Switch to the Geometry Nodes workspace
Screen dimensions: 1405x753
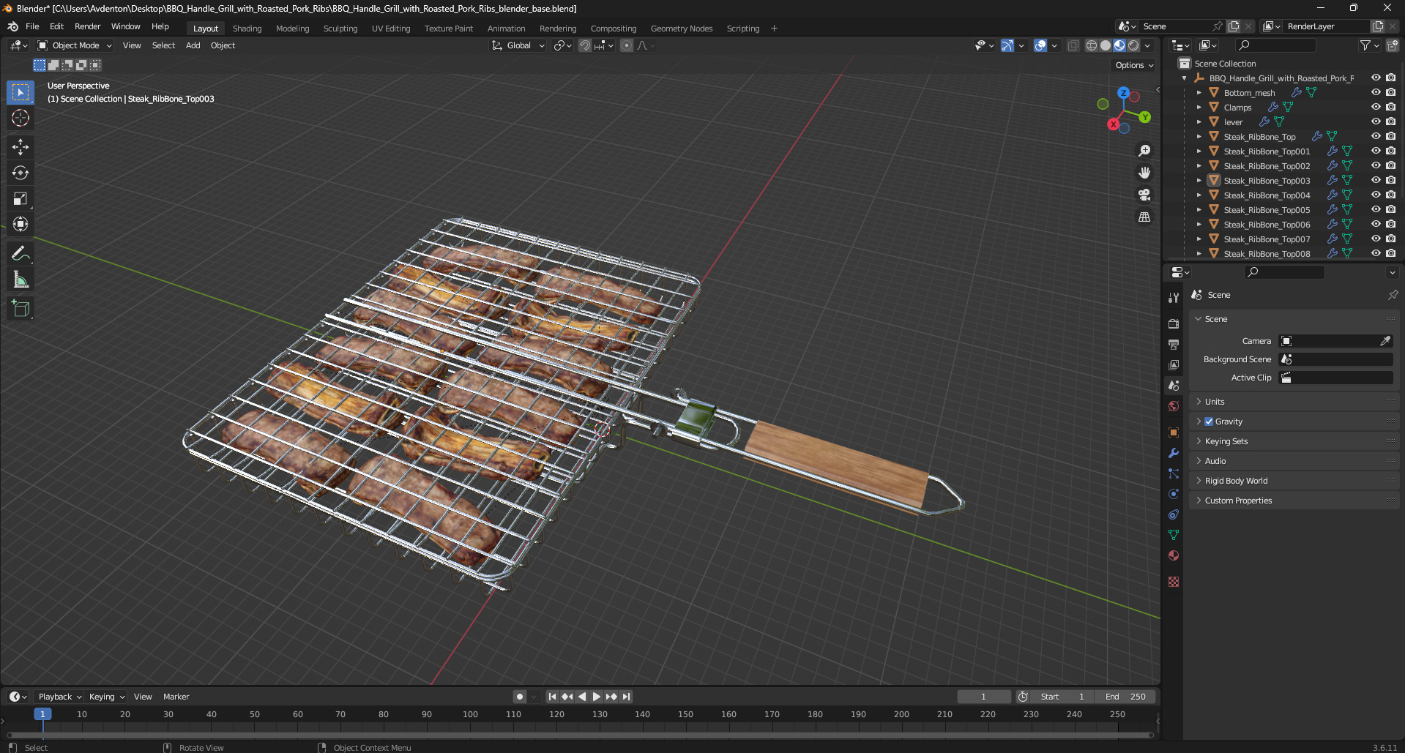click(x=681, y=29)
